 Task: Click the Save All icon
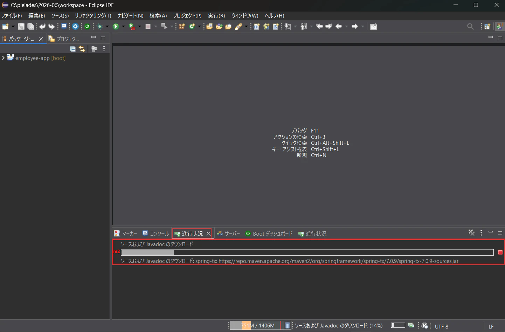point(31,27)
